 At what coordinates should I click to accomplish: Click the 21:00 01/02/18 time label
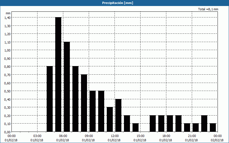(191, 138)
